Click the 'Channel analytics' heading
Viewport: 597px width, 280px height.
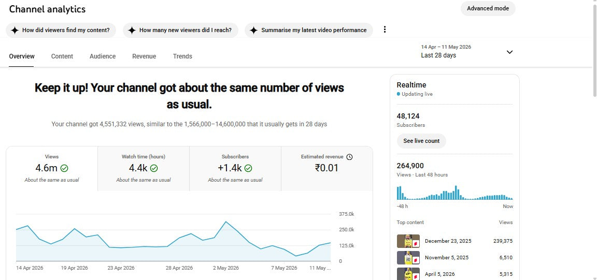pos(47,9)
